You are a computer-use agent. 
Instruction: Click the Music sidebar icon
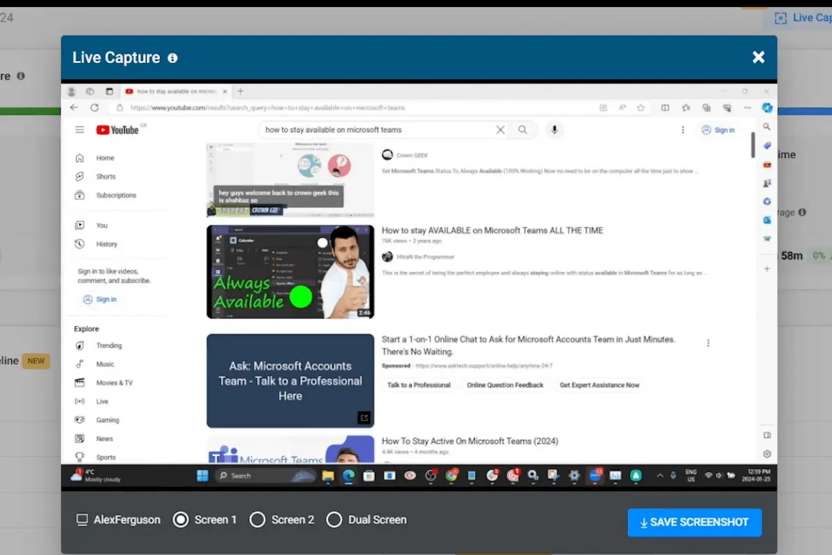[80, 364]
